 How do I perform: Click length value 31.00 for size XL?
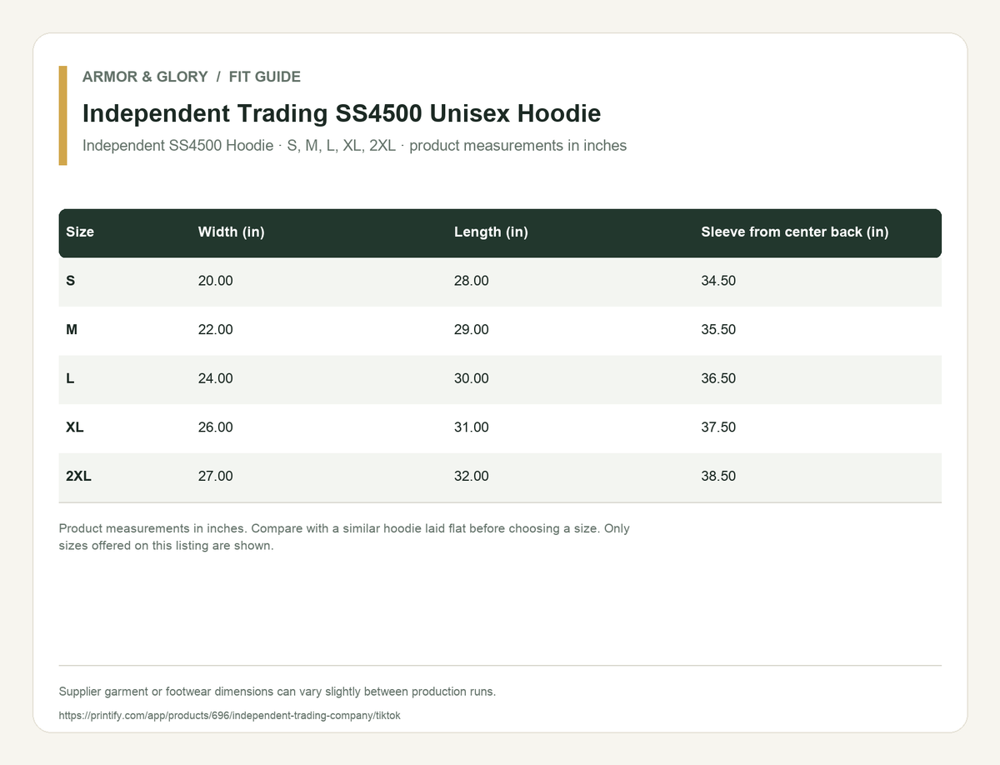pyautogui.click(x=472, y=427)
